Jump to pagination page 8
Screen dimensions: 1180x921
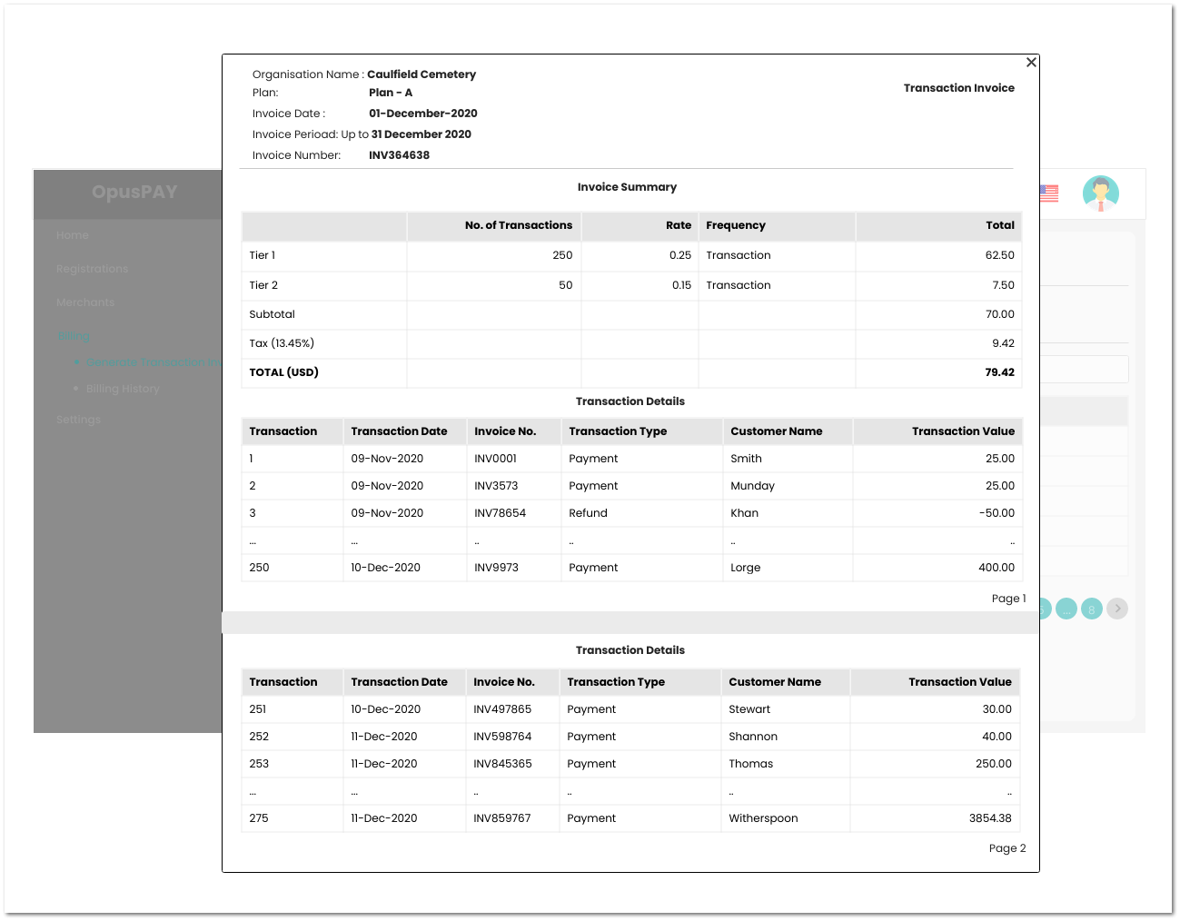1091,609
